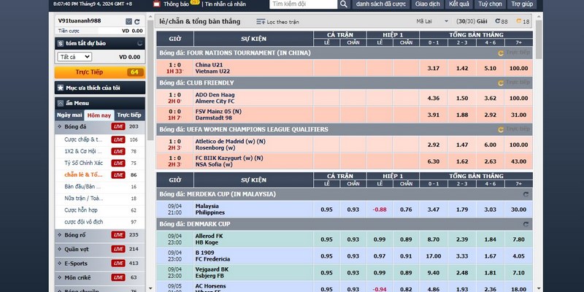Click LIVE badge next to Môn crikê
The width and height of the screenshot is (584, 292).
click(x=118, y=277)
